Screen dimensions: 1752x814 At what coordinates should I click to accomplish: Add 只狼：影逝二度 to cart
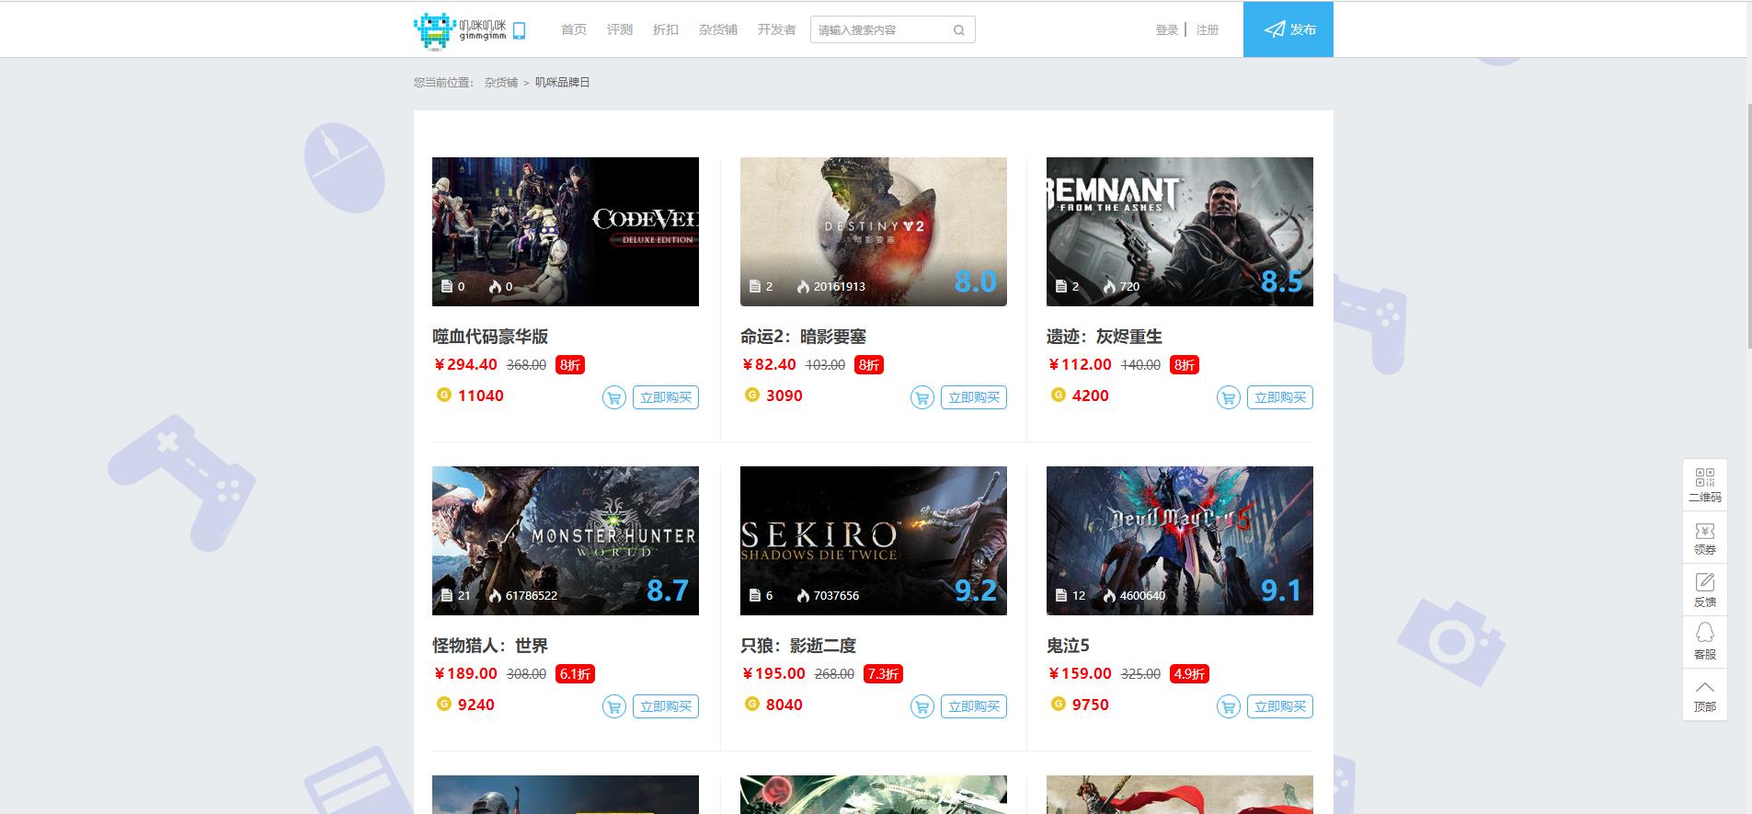coord(922,706)
